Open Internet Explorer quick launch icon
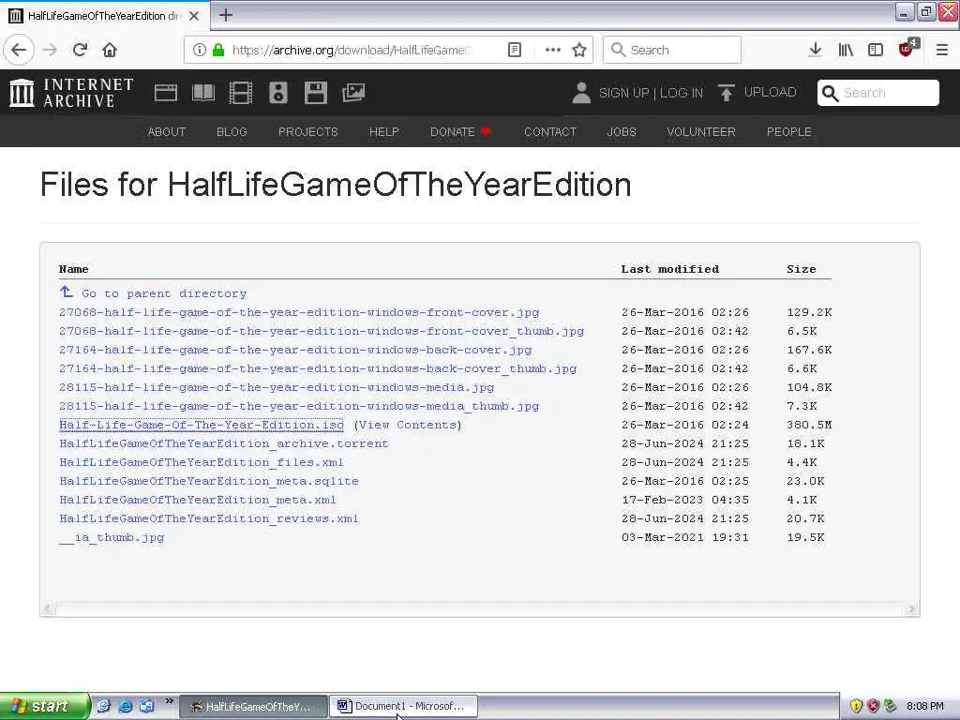Image resolution: width=960 pixels, height=720 pixels. 126,706
